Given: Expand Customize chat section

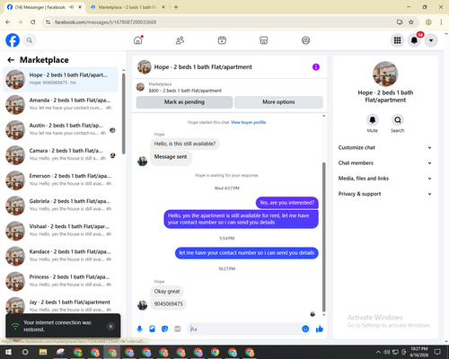Looking at the screenshot, I should (385, 147).
